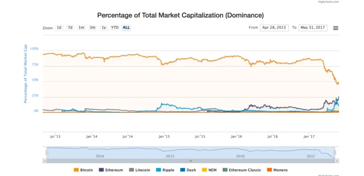Click the chart title Percentage of Total Market Capitalization
This screenshot has height=176, width=364.
[x=181, y=16]
